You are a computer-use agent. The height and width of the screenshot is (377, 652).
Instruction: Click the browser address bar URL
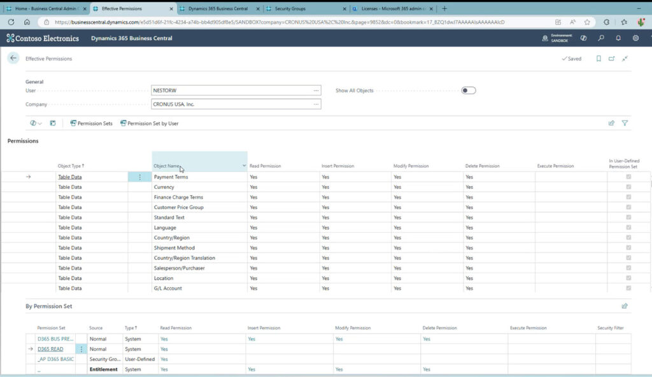pos(280,22)
